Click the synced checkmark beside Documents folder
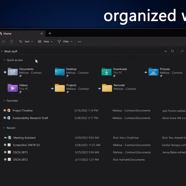 pyautogui.click(x=5, y=72)
